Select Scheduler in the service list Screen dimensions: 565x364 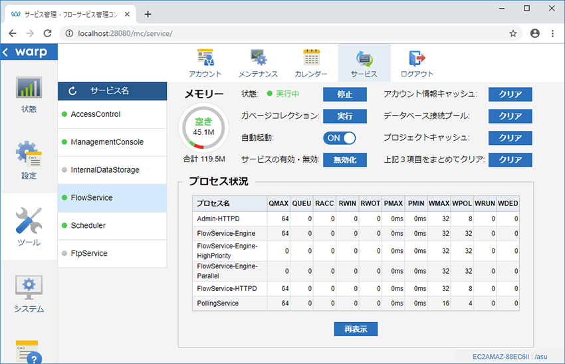[88, 226]
